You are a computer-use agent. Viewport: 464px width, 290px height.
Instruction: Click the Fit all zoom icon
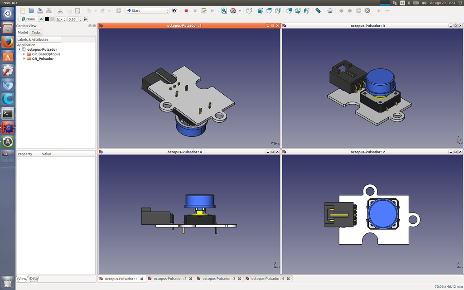tap(224, 10)
